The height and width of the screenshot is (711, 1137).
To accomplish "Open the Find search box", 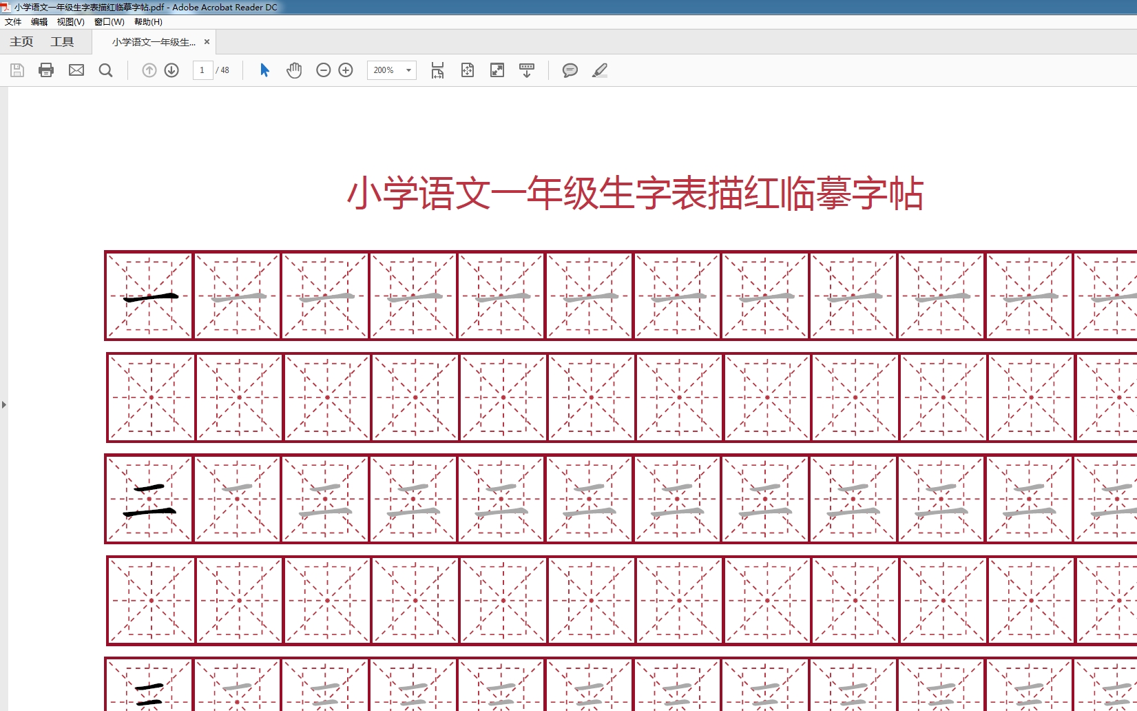I will click(x=106, y=70).
